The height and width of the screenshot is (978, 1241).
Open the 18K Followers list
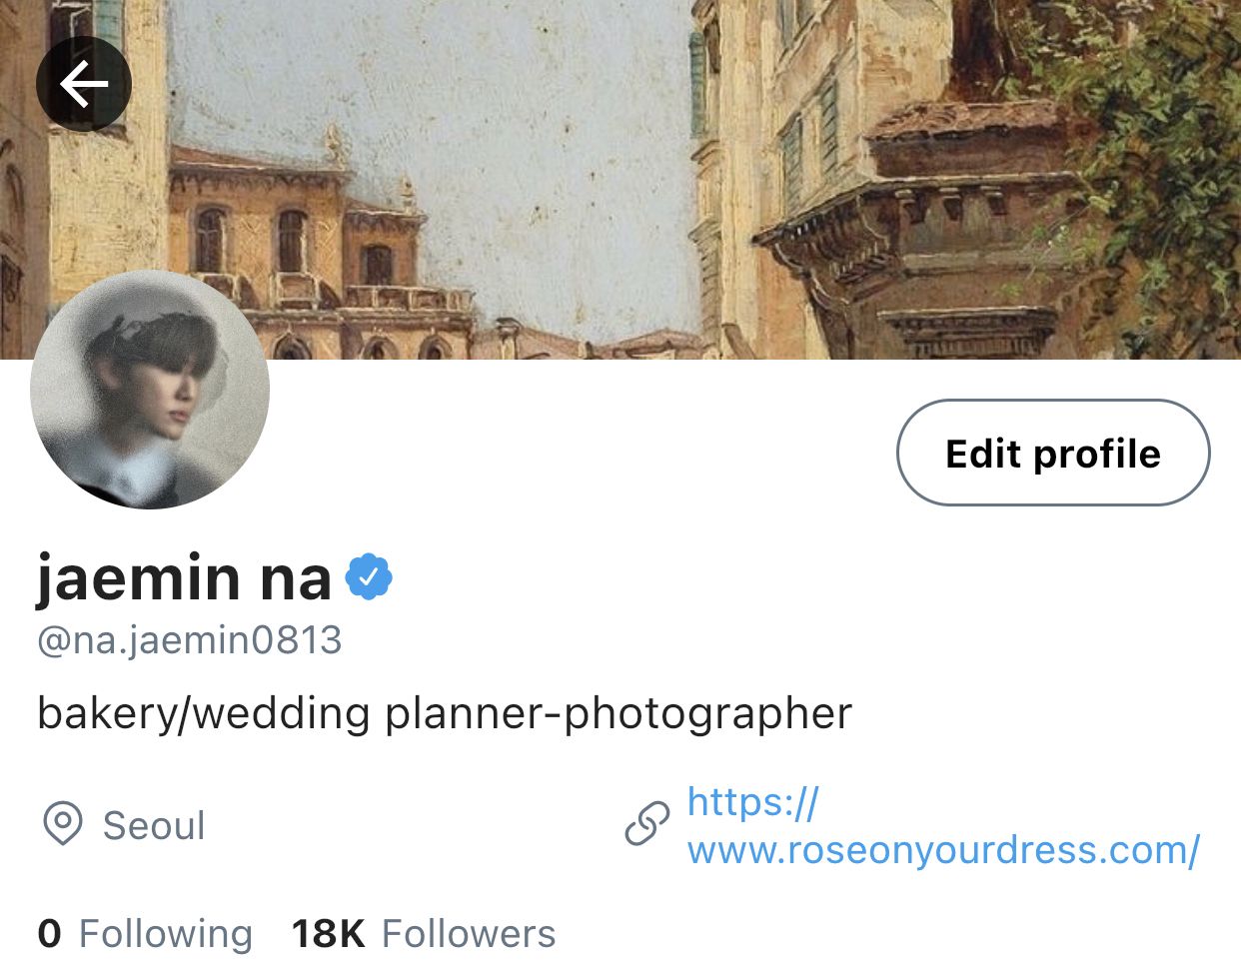pyautogui.click(x=424, y=934)
